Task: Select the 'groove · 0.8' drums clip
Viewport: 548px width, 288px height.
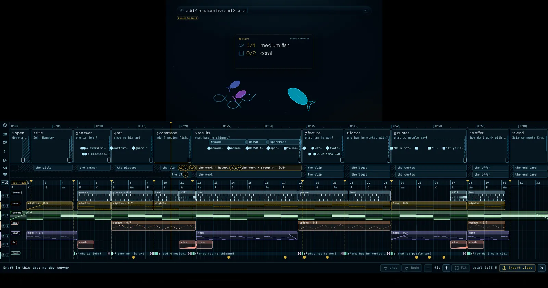Action: 132,196
